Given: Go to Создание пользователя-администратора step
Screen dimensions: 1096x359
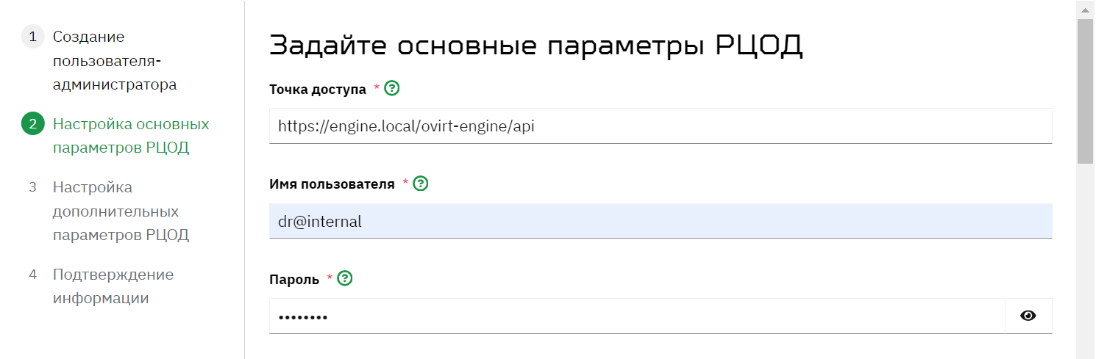Looking at the screenshot, I should point(115,60).
